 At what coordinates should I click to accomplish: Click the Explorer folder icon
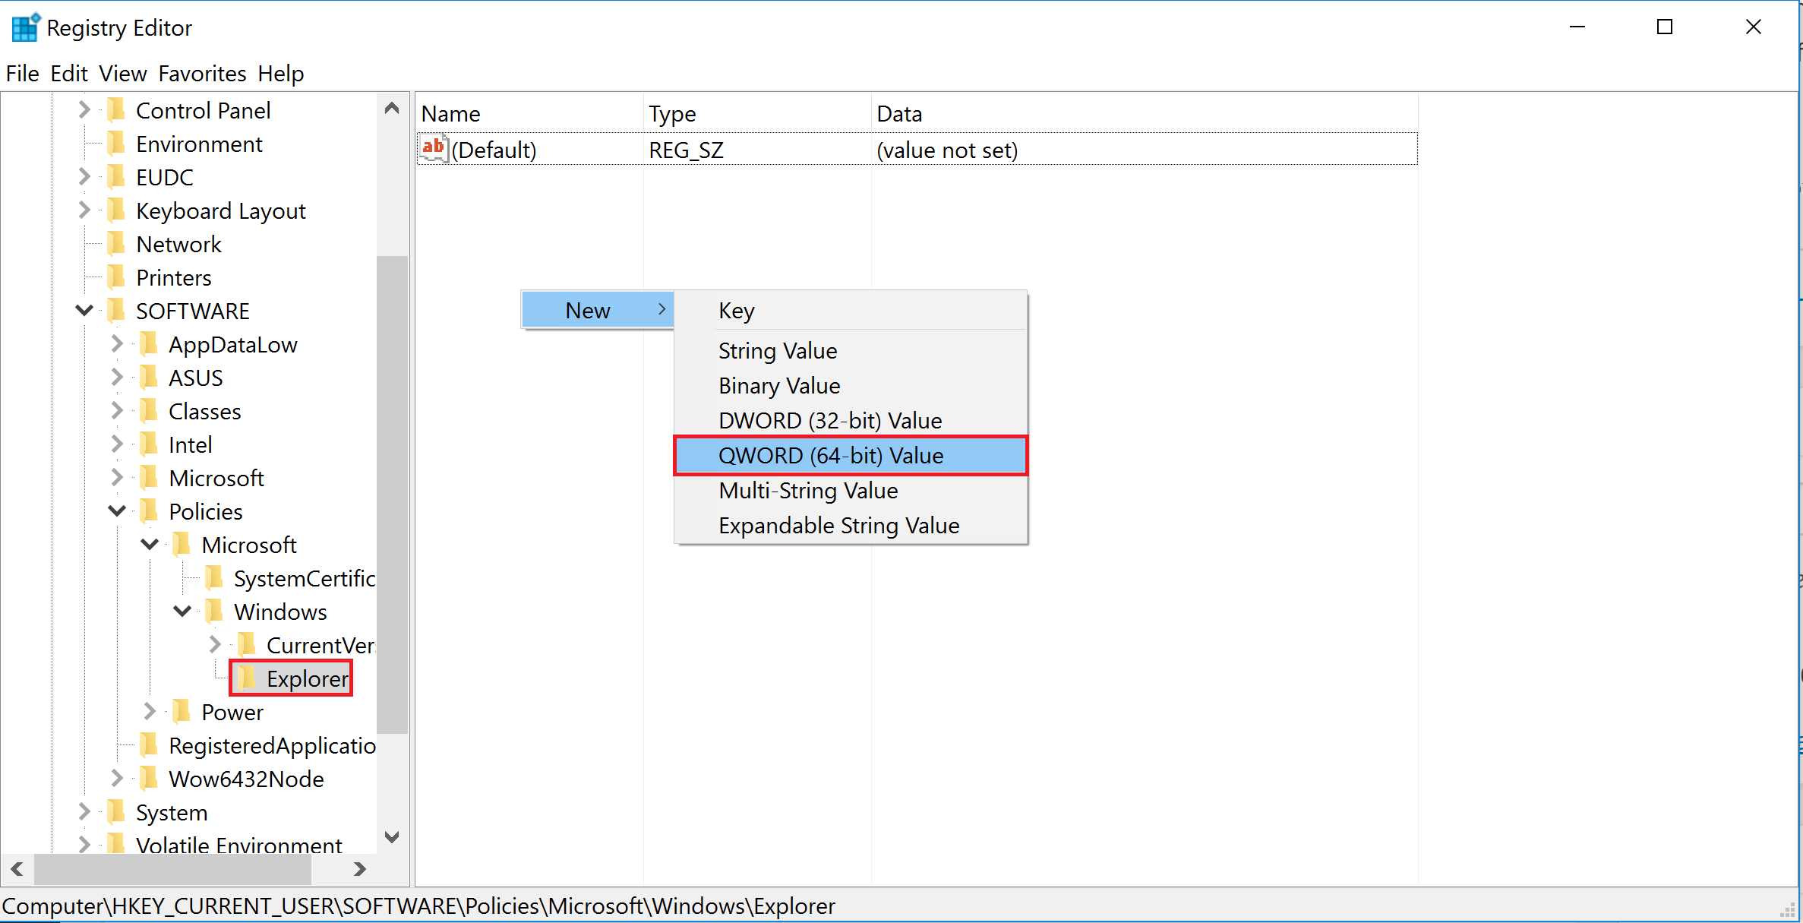(x=247, y=679)
